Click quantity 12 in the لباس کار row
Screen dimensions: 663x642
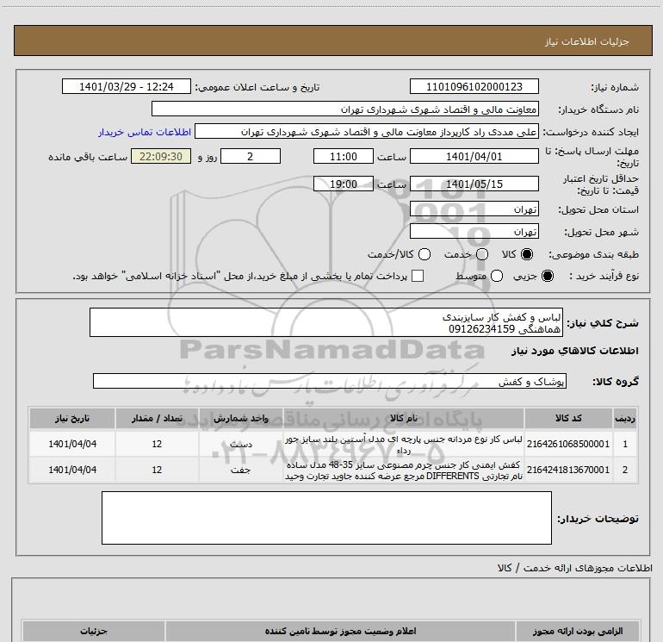pos(157,444)
